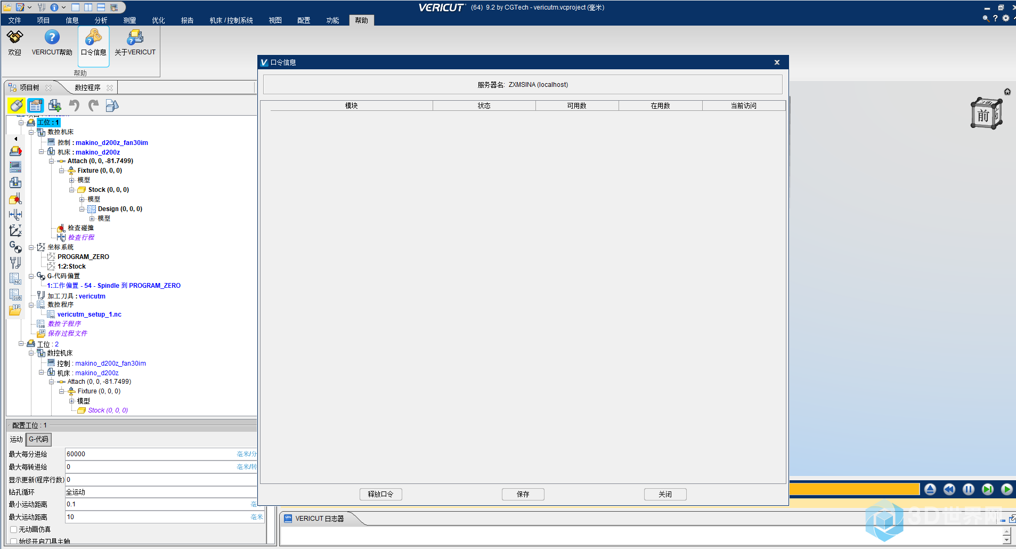Click the collision check icon in sidebar
This screenshot has width=1016, height=549.
point(15,199)
